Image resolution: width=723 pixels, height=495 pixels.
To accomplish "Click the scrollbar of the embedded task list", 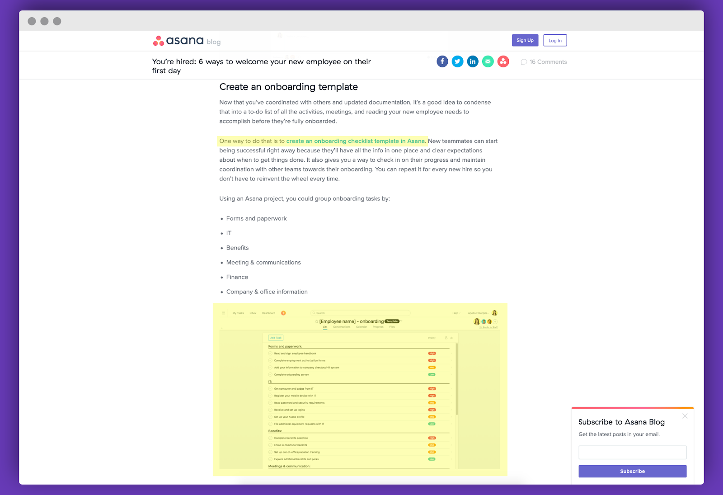I will point(457,379).
